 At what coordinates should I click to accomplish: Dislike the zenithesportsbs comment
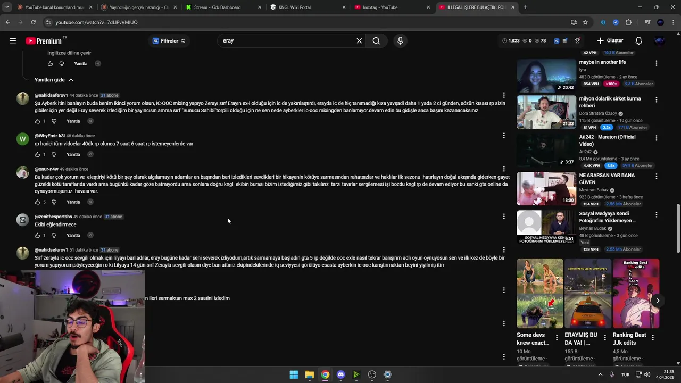pos(54,236)
